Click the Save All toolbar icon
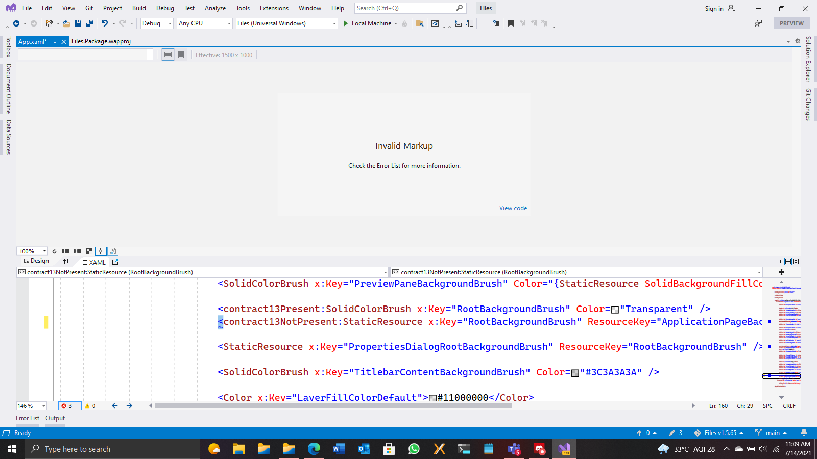The image size is (817, 459). point(89,23)
